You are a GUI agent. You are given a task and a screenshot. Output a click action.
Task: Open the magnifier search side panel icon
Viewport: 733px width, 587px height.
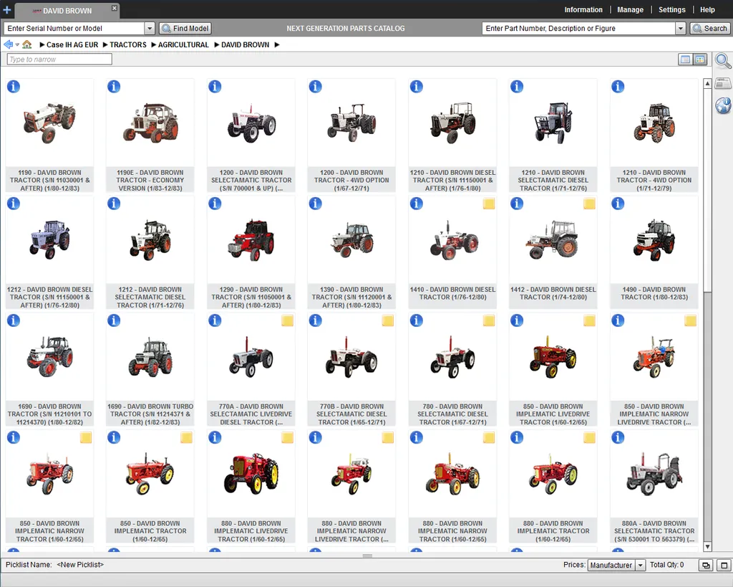click(x=723, y=62)
